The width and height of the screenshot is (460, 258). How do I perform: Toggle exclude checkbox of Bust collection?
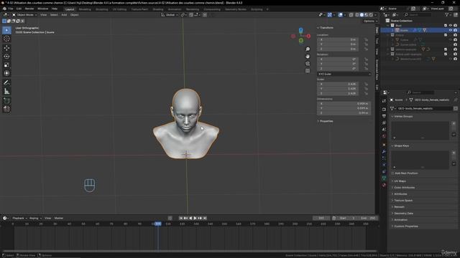[446, 26]
